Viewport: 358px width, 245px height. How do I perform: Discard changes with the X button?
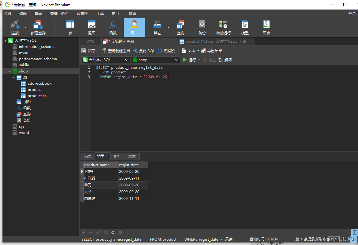[105, 232]
